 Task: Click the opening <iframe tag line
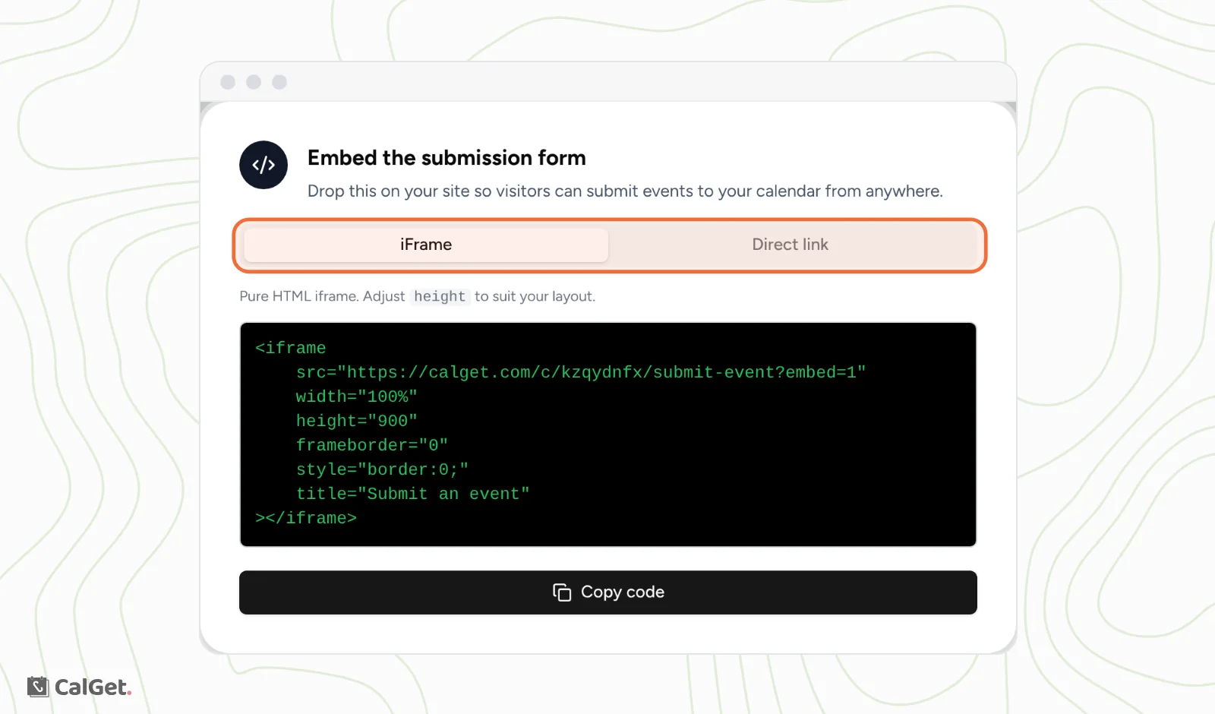point(291,348)
